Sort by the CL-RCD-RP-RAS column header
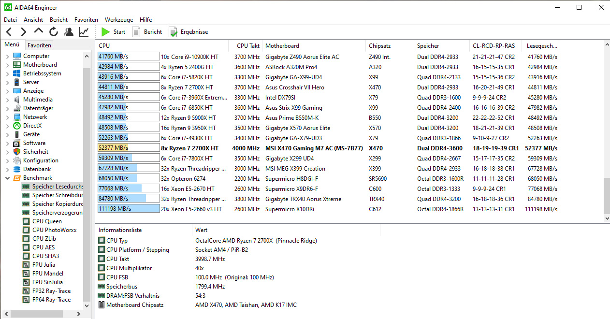The height and width of the screenshot is (319, 610). tap(497, 46)
